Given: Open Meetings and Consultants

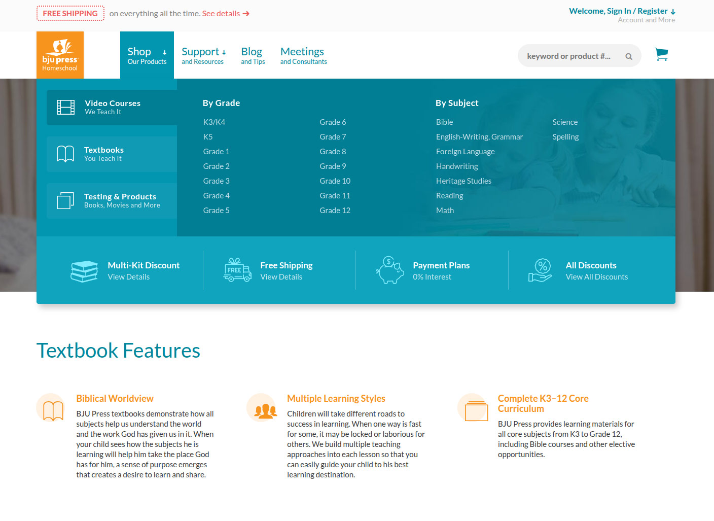Looking at the screenshot, I should pos(303,55).
